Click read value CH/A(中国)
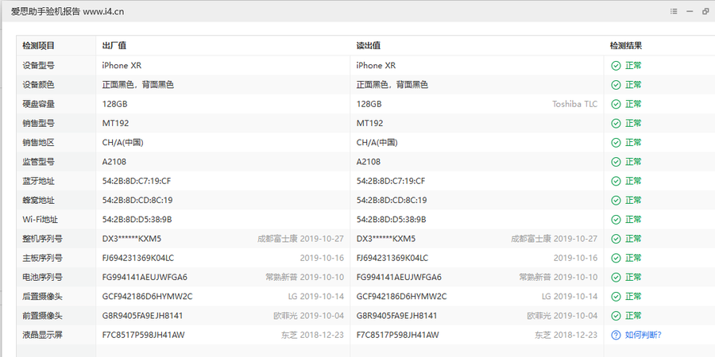715x357 pixels. pos(377,143)
